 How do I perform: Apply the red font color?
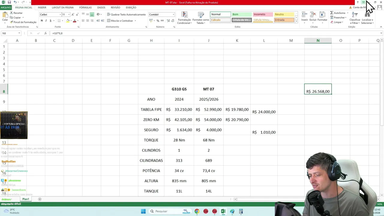(75, 21)
